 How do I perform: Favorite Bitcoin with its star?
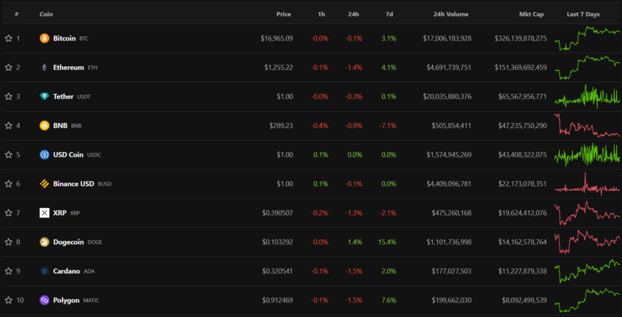click(x=9, y=38)
